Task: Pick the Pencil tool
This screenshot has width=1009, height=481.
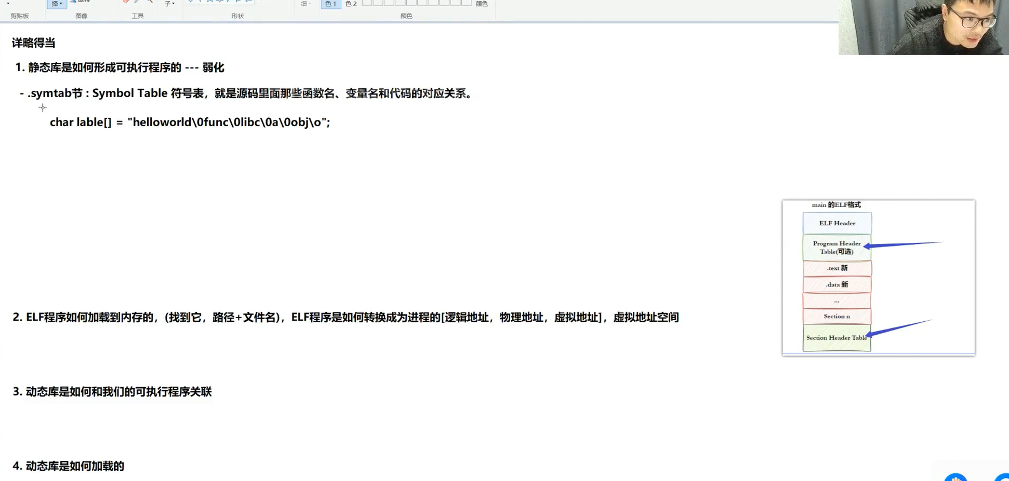Action: [x=136, y=2]
